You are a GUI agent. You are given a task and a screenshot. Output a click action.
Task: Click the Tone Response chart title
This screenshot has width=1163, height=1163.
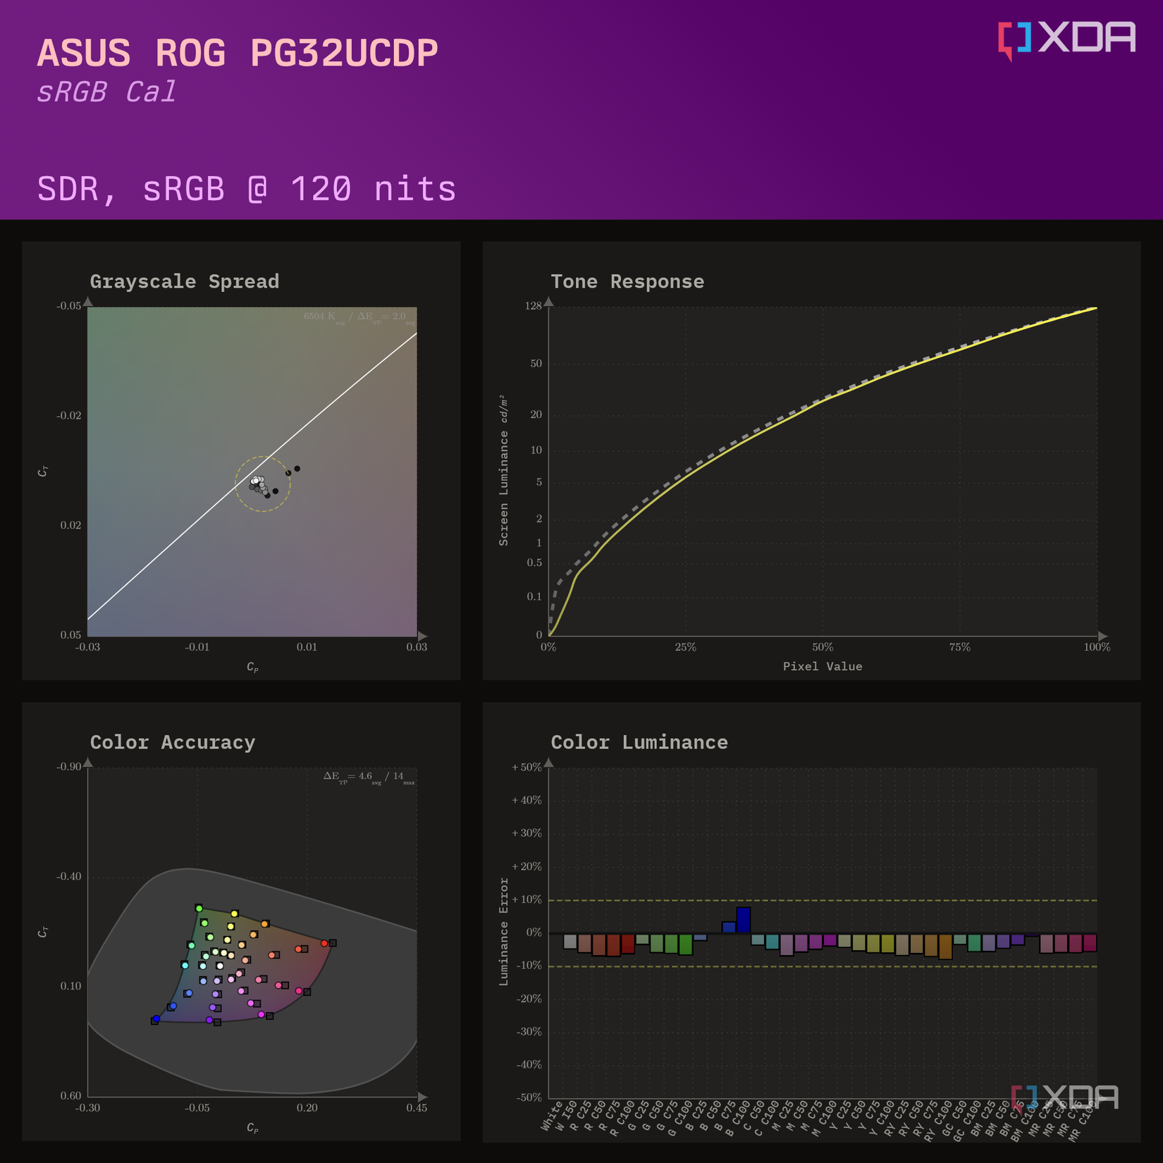pos(627,281)
